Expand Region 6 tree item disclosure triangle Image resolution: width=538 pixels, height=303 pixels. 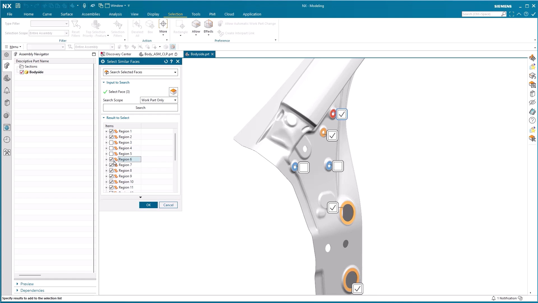[106, 159]
